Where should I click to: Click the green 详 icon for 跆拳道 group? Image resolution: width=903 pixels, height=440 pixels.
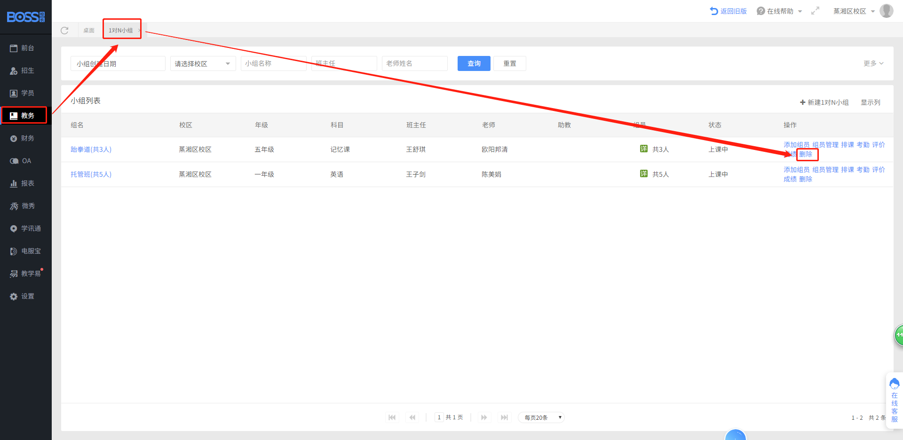643,149
